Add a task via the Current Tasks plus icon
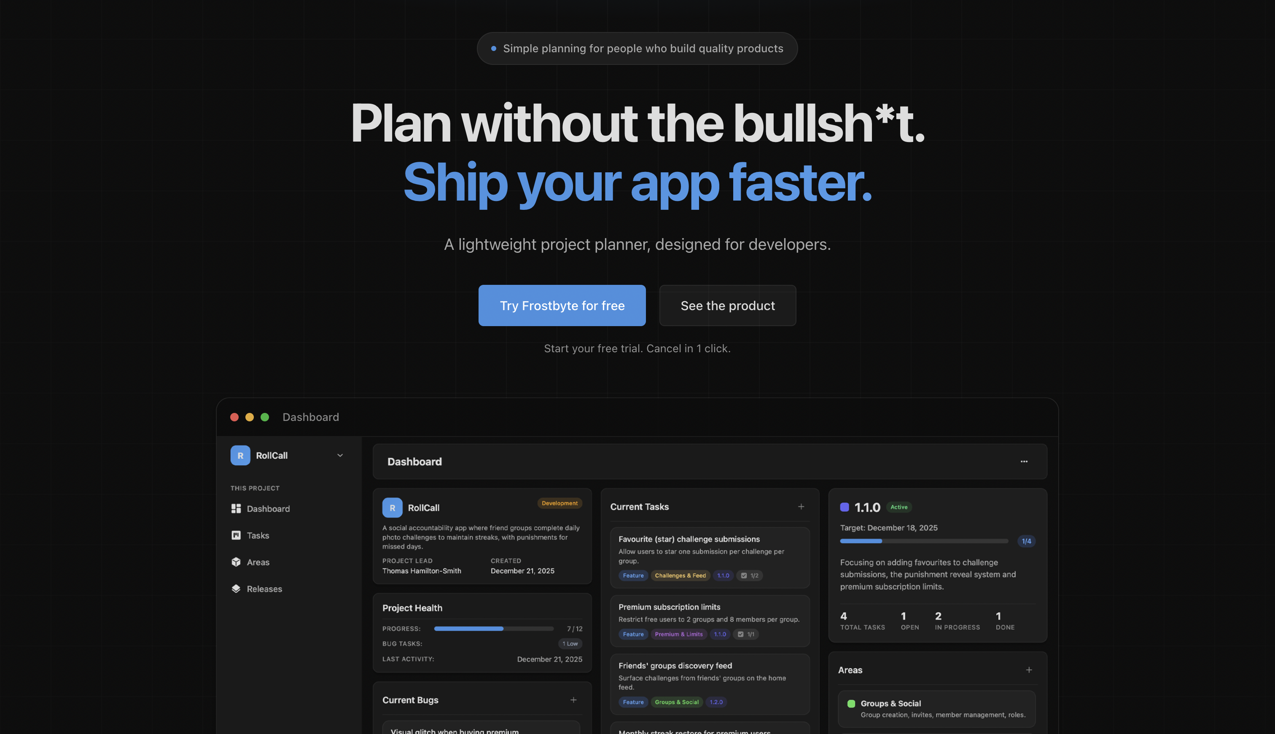Image resolution: width=1275 pixels, height=734 pixels. coord(801,506)
